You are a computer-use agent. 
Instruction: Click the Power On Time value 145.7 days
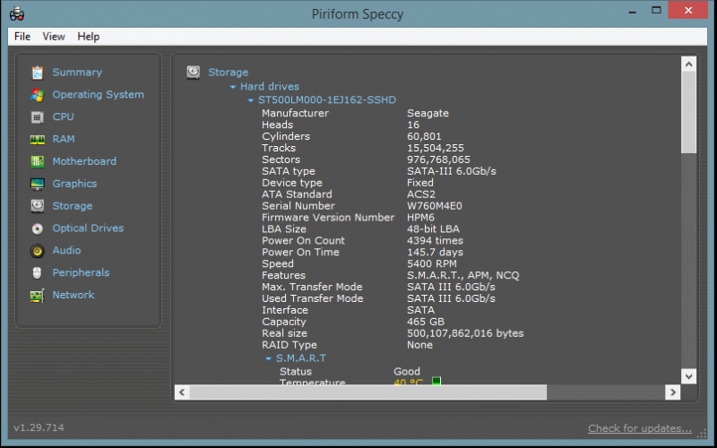click(x=435, y=253)
